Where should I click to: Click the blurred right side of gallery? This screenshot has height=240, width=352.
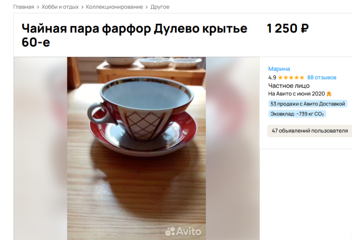point(233,148)
